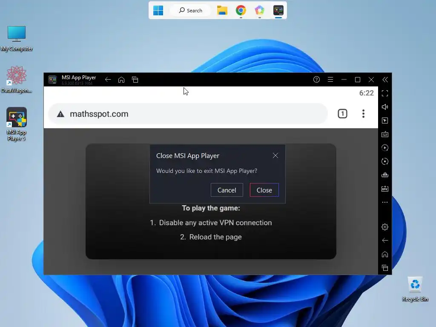Select MSI App Player 5 desktop shortcut
This screenshot has height=327, width=436.
(x=17, y=124)
